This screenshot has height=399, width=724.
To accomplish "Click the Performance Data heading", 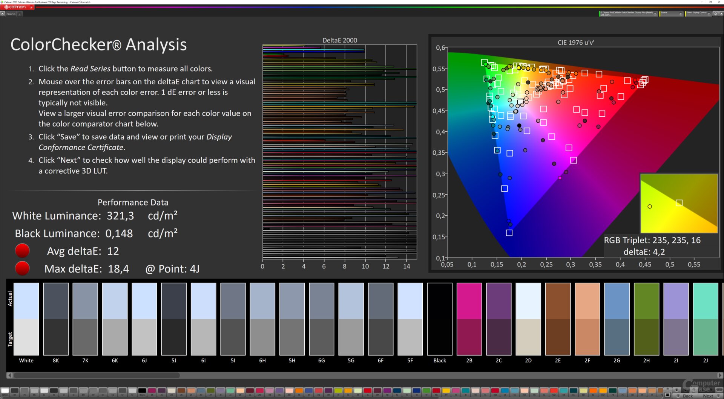I will pyautogui.click(x=133, y=203).
